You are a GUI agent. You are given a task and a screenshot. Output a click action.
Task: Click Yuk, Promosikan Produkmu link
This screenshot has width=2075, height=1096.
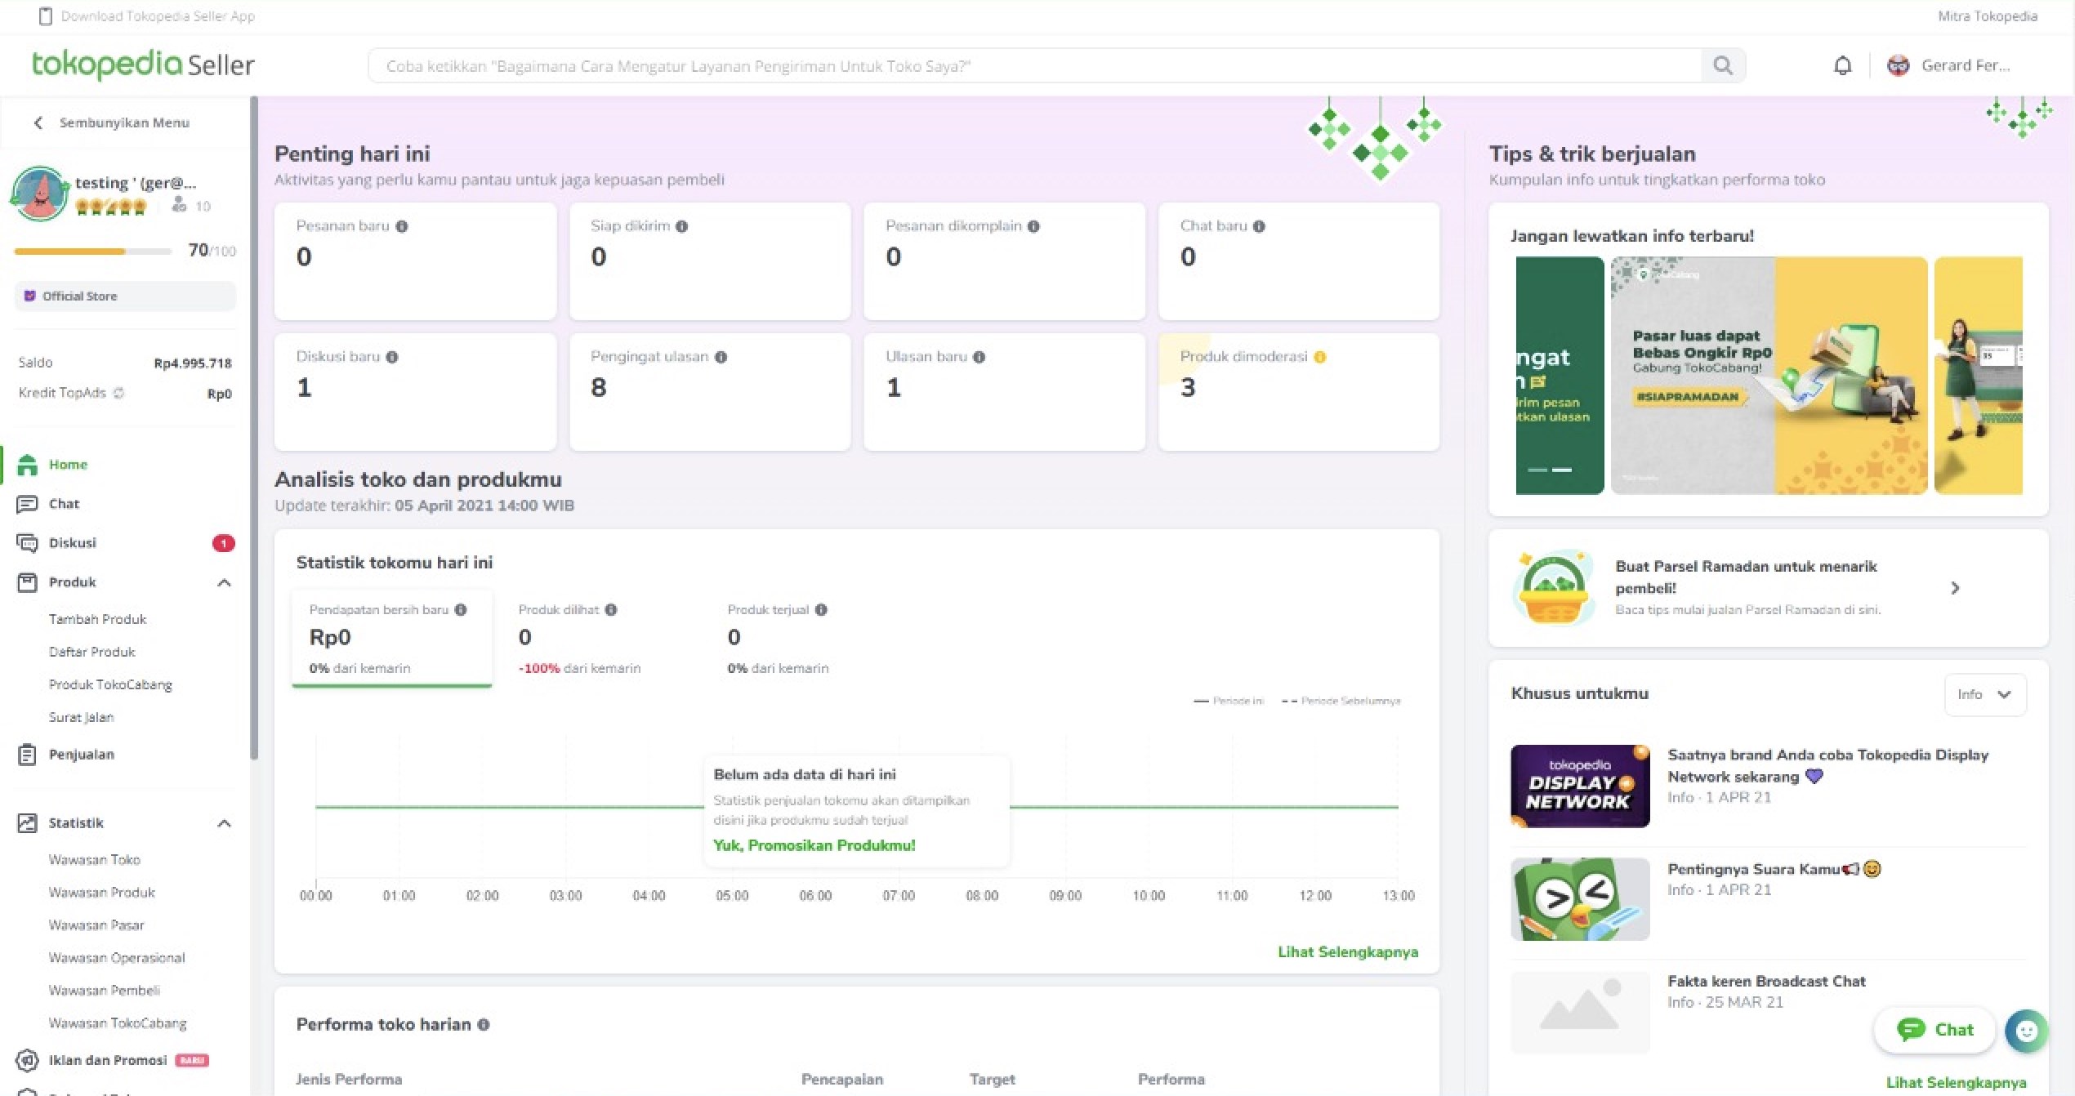[x=814, y=845]
